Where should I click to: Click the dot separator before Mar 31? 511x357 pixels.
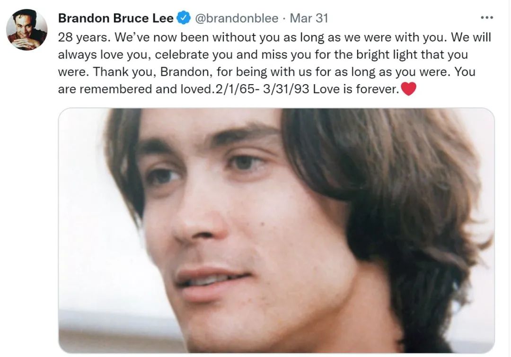[284, 18]
